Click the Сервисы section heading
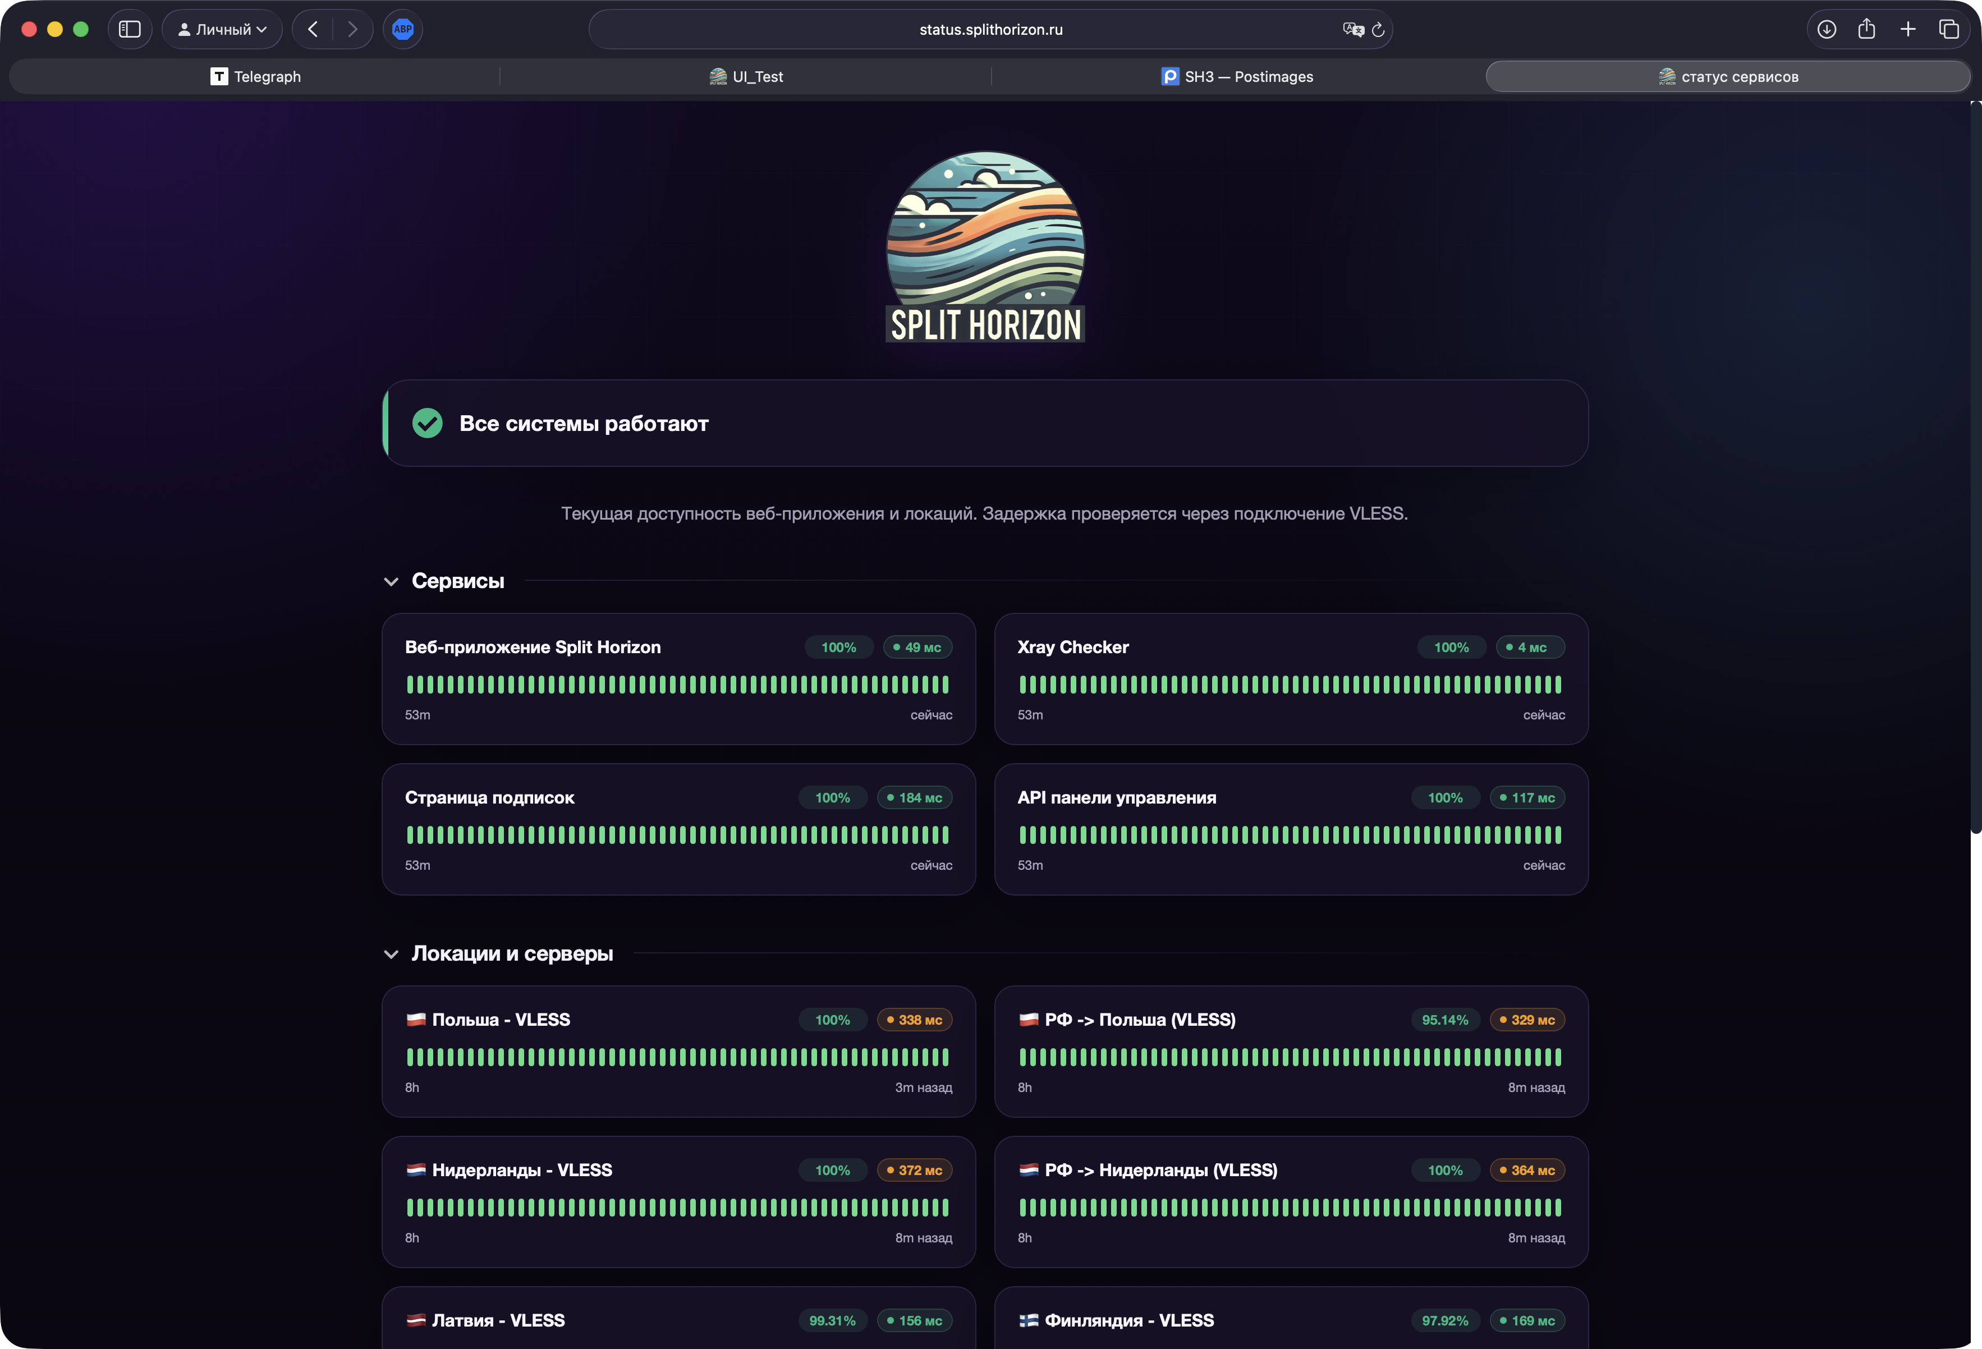This screenshot has height=1349, width=1982. point(458,581)
